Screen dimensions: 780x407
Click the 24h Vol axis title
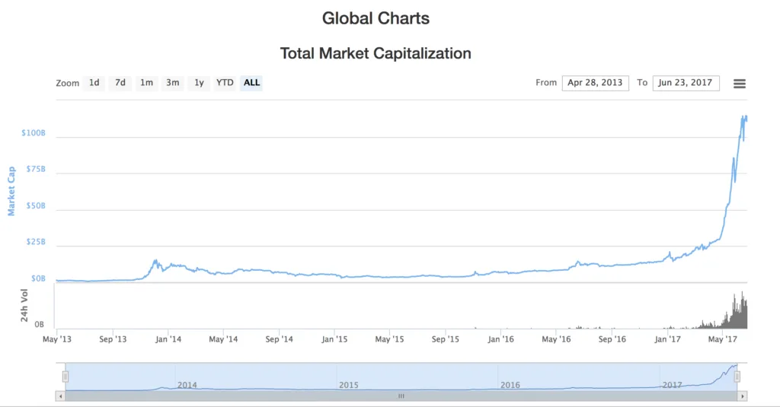click(x=24, y=306)
